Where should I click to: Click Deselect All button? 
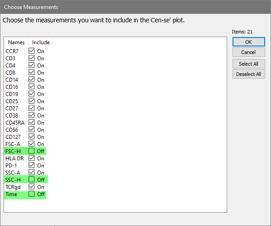249,74
